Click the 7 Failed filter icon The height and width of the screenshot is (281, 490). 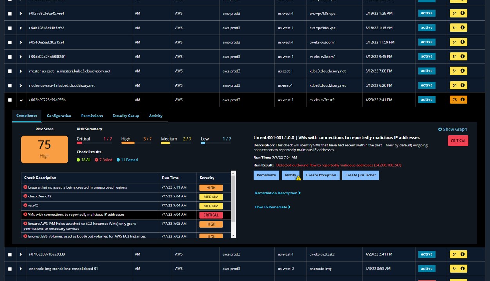[x=97, y=160]
